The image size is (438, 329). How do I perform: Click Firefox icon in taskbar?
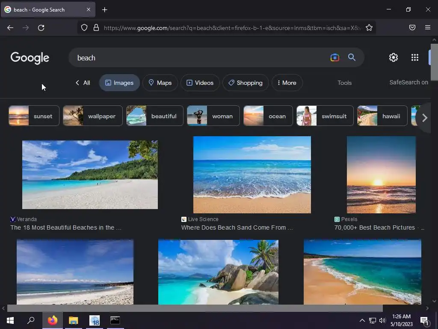pos(53,320)
